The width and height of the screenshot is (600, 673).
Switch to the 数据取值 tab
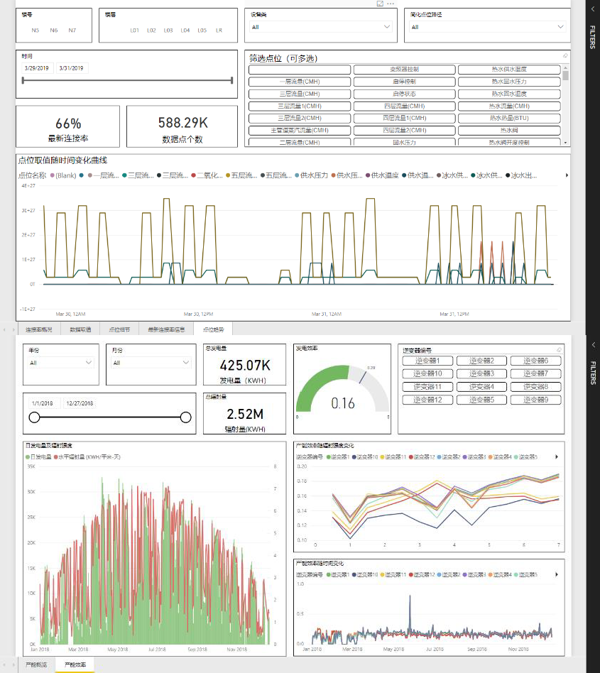tap(80, 329)
